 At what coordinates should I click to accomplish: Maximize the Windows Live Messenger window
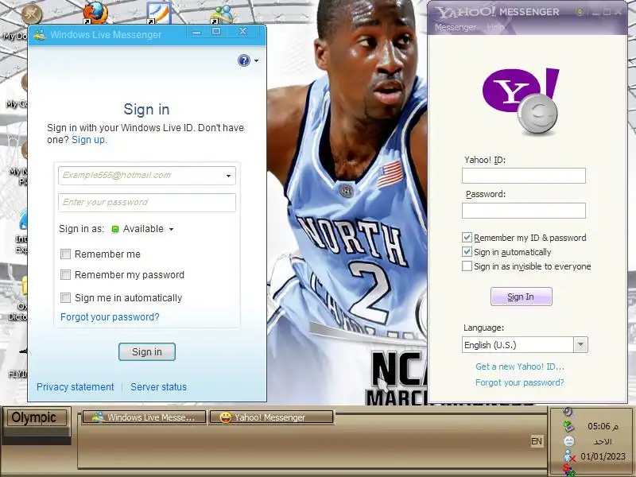pyautogui.click(x=216, y=31)
